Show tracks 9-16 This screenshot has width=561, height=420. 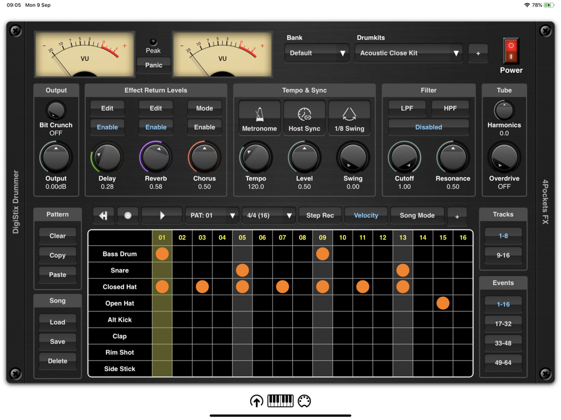(x=503, y=255)
